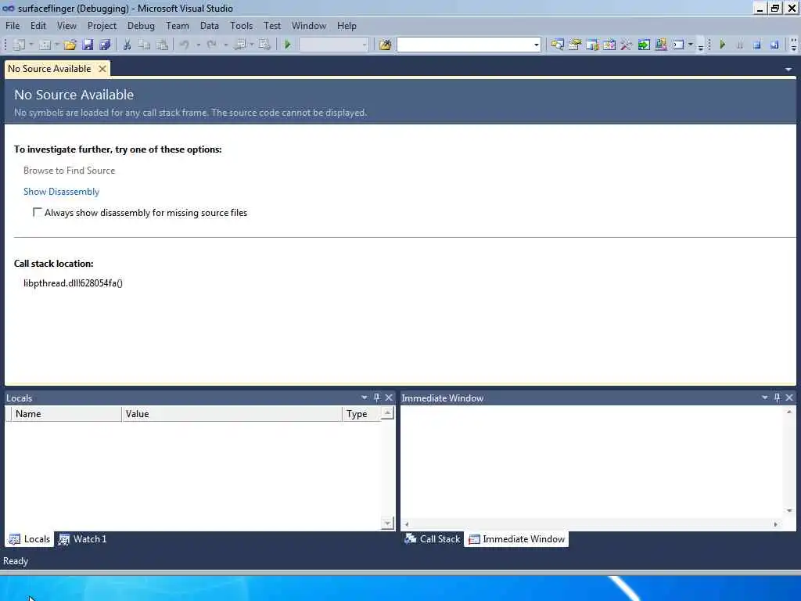Click the Add New Item toolbar icon
Image resolution: width=801 pixels, height=601 pixels.
pos(45,45)
